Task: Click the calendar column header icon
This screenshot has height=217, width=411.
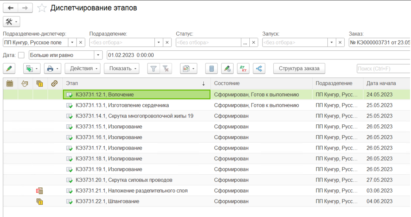Action: coord(10,84)
